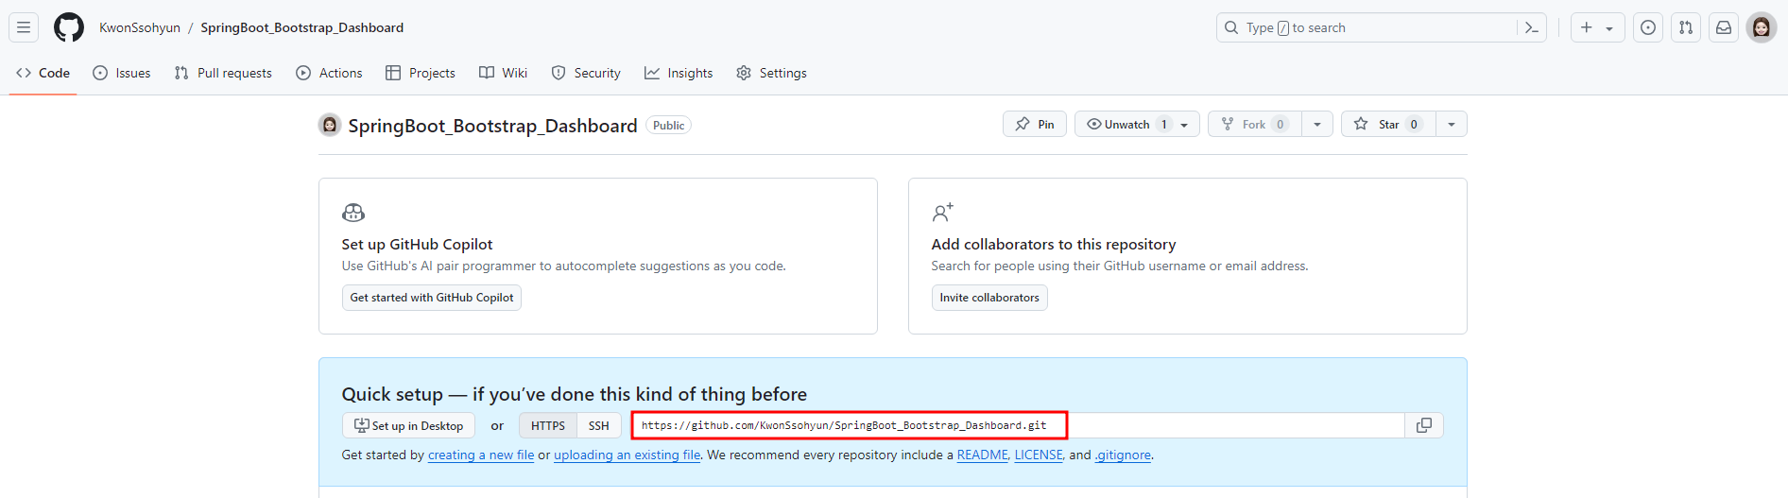Open the repository Settings tab

pos(771,73)
